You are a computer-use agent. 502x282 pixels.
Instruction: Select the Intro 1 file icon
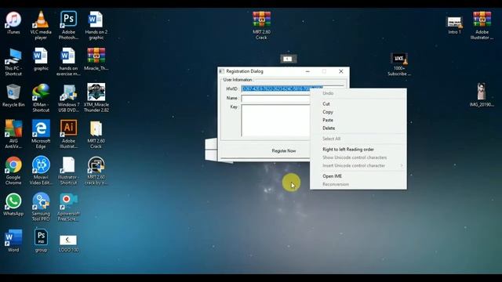455,23
